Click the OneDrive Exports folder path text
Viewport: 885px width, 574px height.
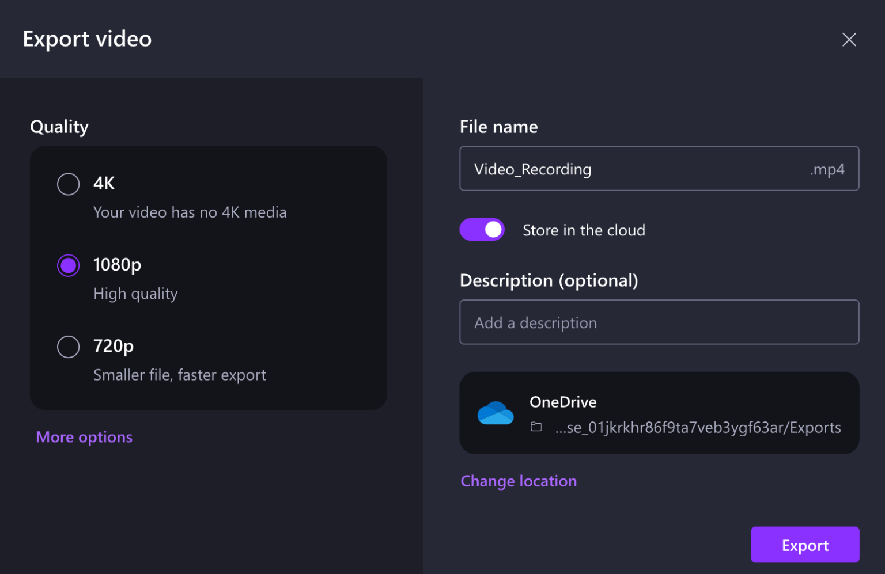point(698,428)
